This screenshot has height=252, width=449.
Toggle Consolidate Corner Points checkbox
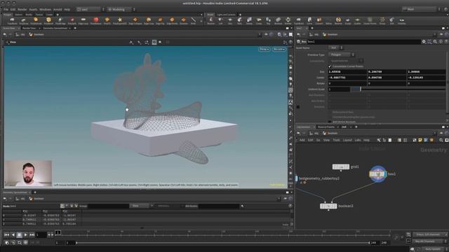pyautogui.click(x=330, y=66)
